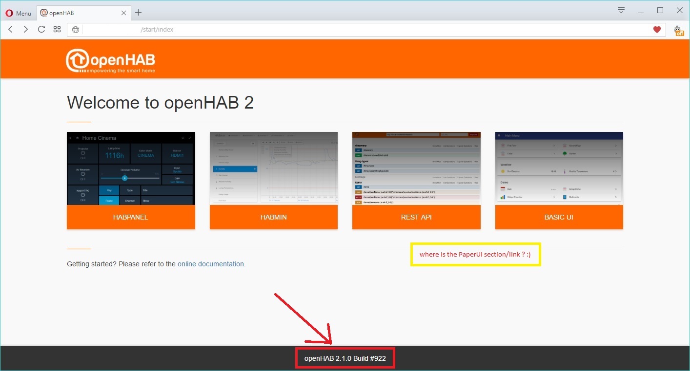Open the tab menu icon in title bar

tap(621, 10)
